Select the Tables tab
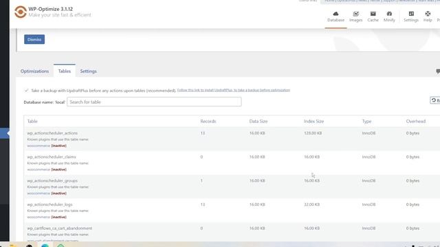Screen dimensions: 440x247 [64, 71]
